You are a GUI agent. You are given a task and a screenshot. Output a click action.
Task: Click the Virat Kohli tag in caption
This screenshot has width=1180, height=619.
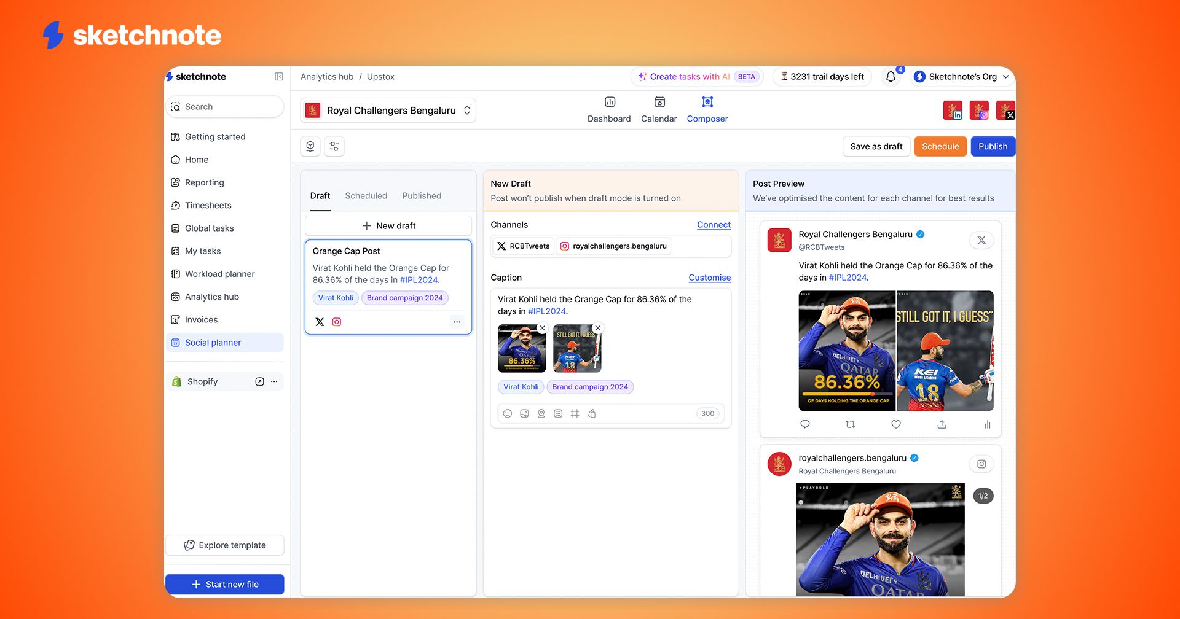(521, 387)
